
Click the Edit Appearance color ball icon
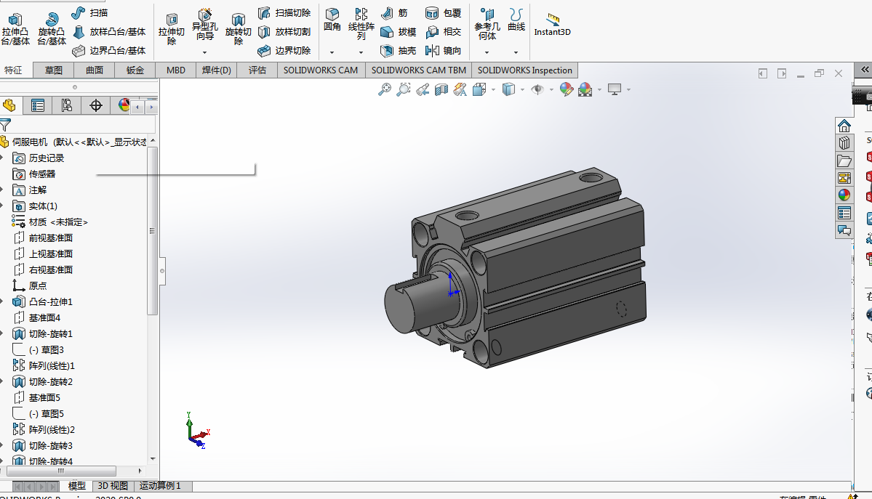(566, 89)
